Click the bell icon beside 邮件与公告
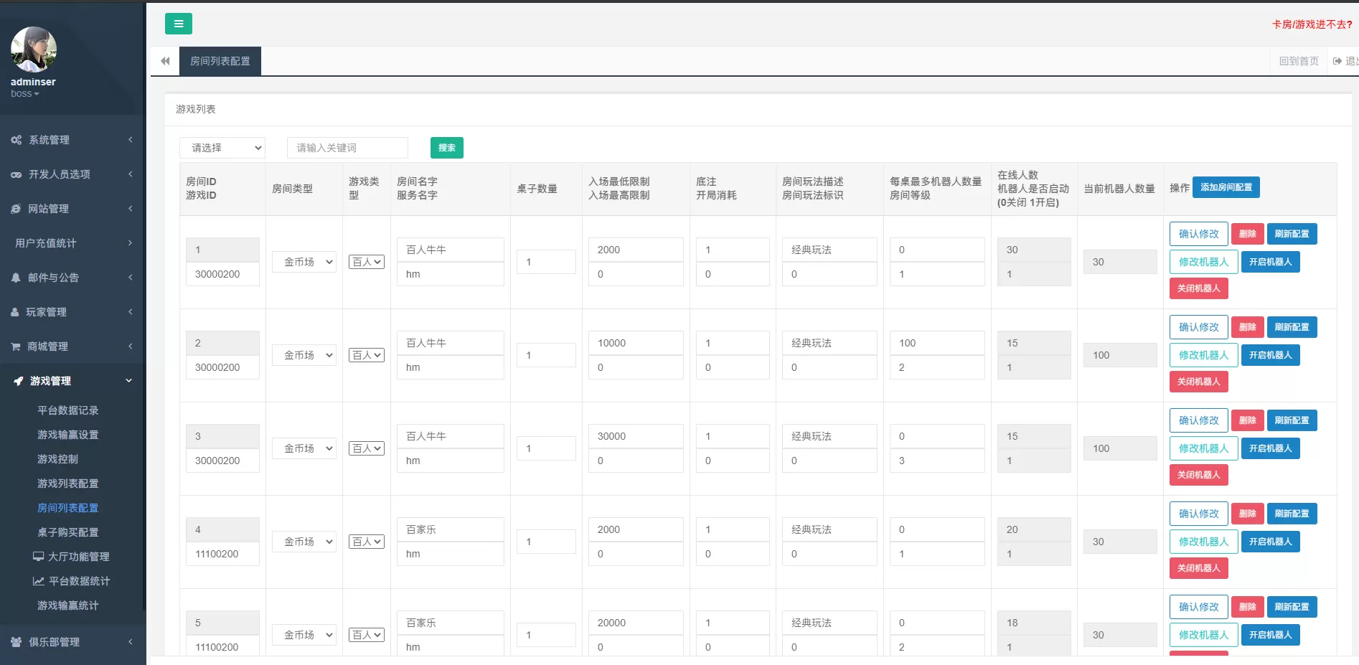The height and width of the screenshot is (665, 1359). click(16, 278)
